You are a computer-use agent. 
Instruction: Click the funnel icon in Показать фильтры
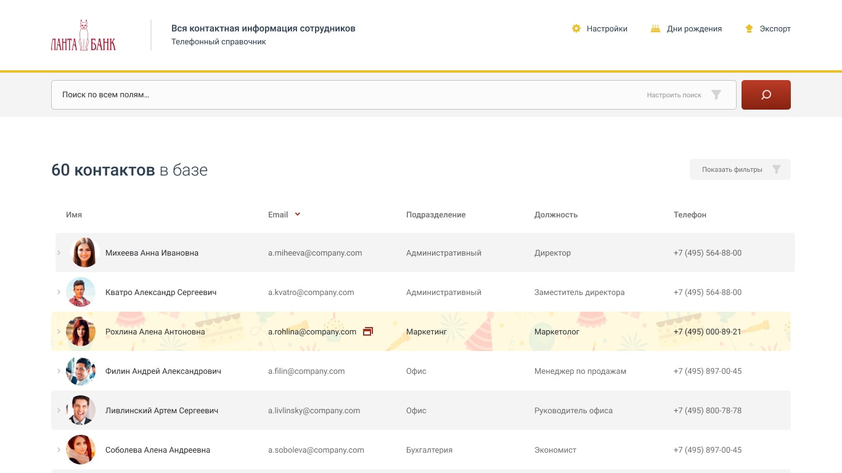pyautogui.click(x=777, y=169)
